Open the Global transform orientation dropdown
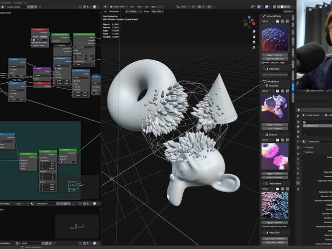Viewport: 332px width, 249px height. (183, 7)
